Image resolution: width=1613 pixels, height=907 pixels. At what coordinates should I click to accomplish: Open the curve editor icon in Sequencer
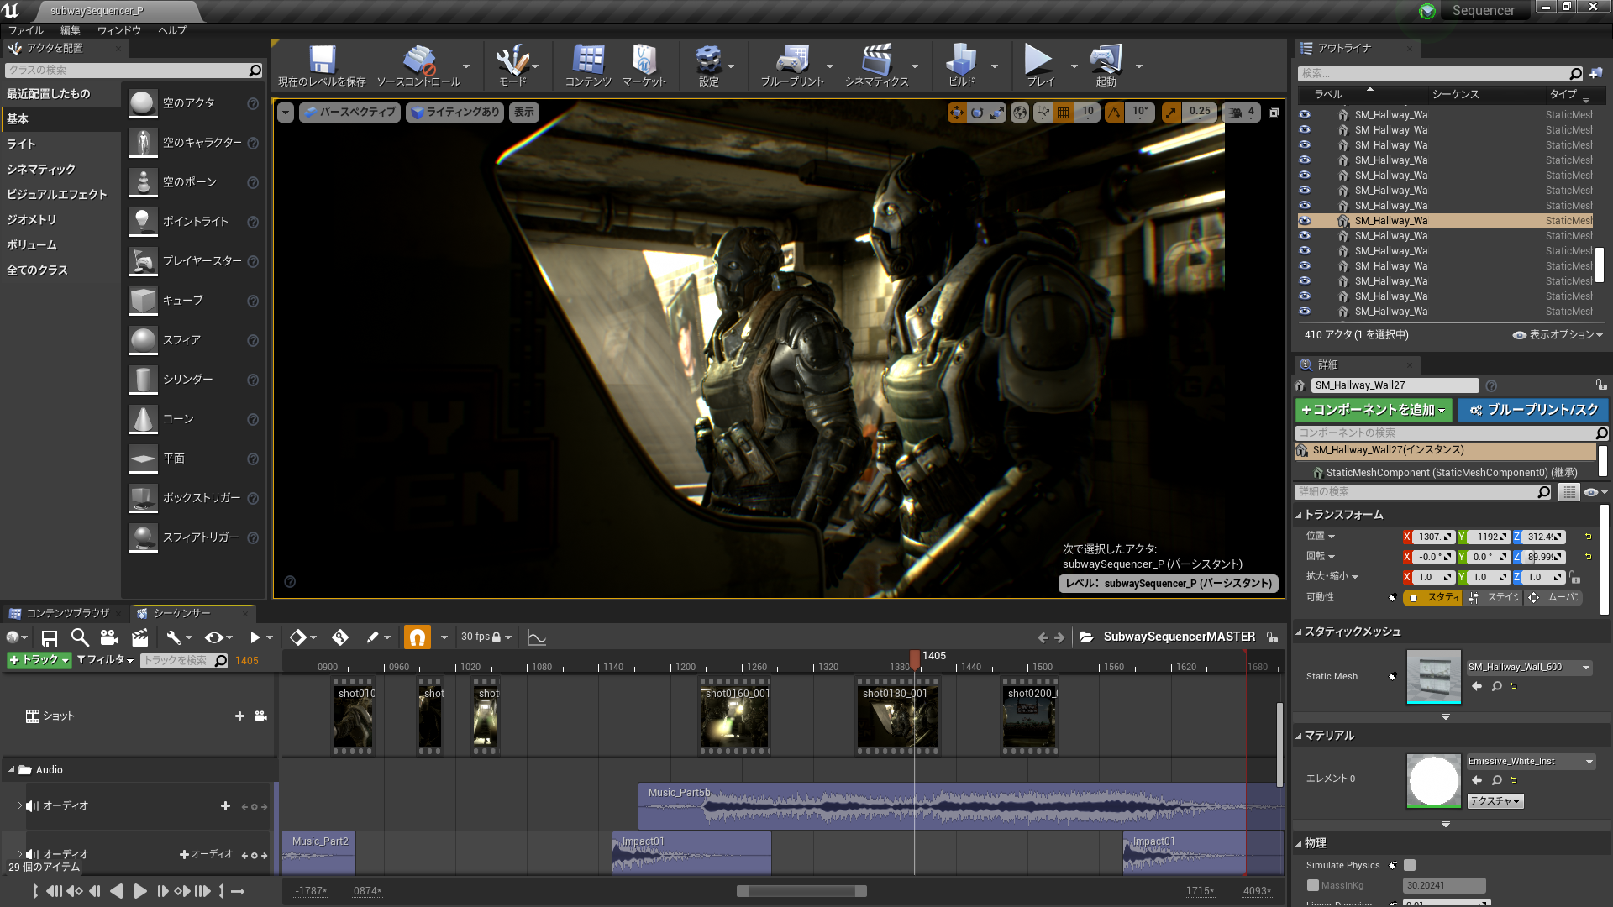pyautogui.click(x=536, y=637)
